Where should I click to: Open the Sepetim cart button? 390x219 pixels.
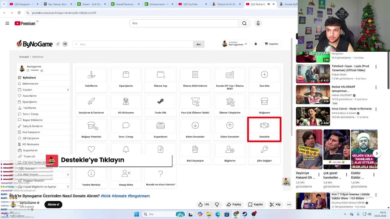point(271,44)
